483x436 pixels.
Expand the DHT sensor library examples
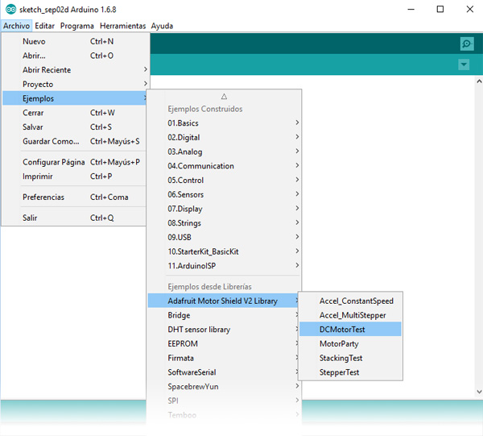coord(199,330)
